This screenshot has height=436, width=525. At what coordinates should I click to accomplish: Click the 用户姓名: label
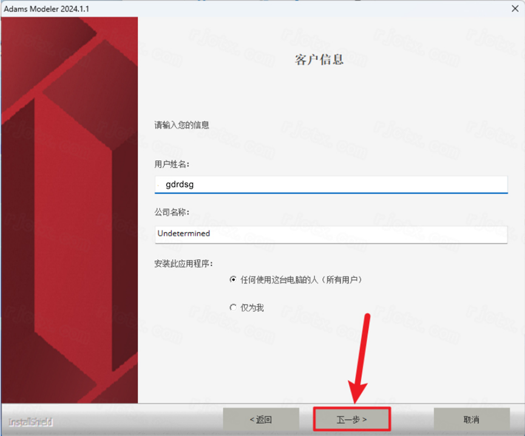[172, 164]
